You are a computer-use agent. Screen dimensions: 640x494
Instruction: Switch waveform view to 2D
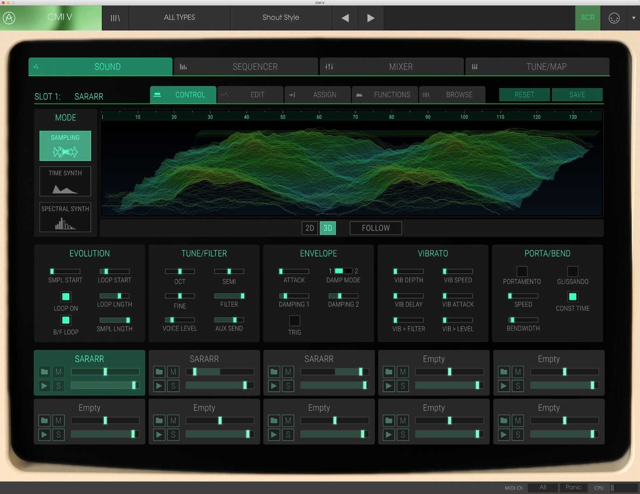pyautogui.click(x=310, y=228)
